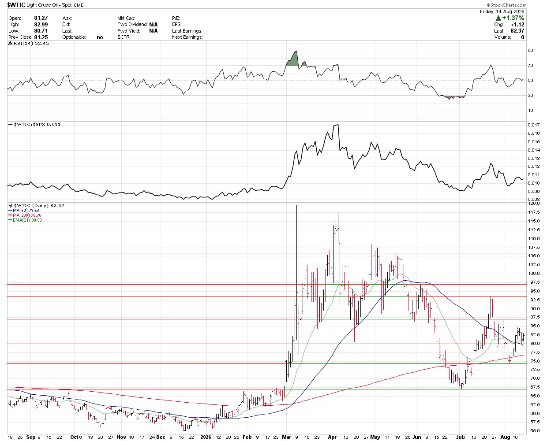Click the 'Bid:' label
Image resolution: width=547 pixels, height=441 pixels.
pyautogui.click(x=66, y=25)
